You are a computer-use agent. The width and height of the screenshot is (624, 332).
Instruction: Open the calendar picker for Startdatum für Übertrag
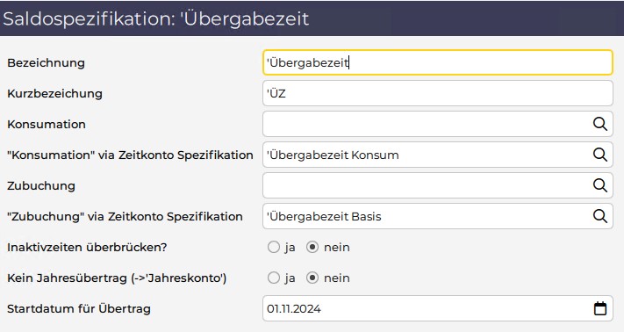tap(600, 308)
